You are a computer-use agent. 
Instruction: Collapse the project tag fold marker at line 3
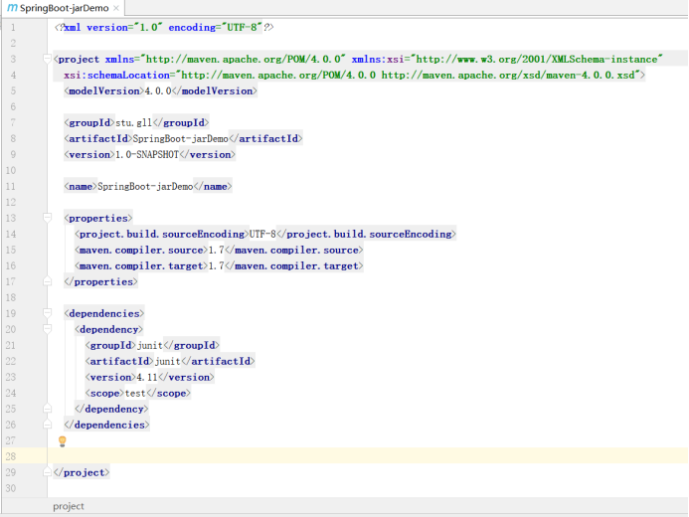click(x=47, y=59)
